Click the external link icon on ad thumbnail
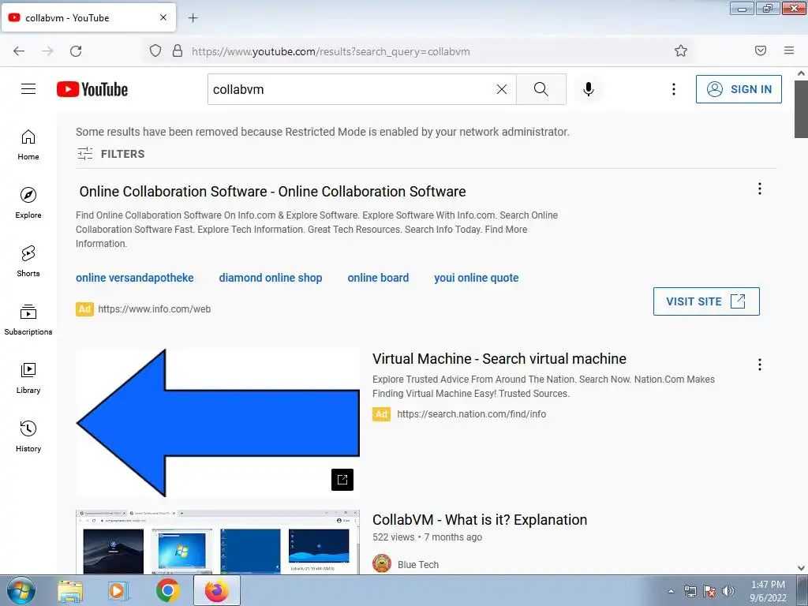808x606 pixels. pyautogui.click(x=342, y=480)
